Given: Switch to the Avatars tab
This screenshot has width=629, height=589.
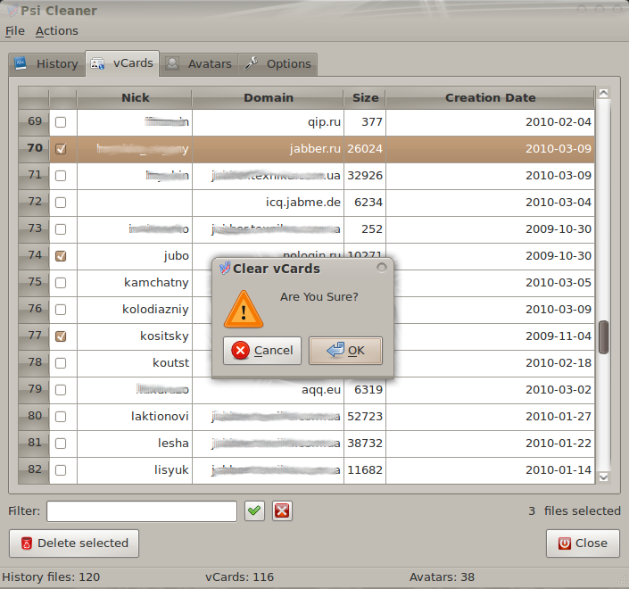Looking at the screenshot, I should tap(199, 63).
